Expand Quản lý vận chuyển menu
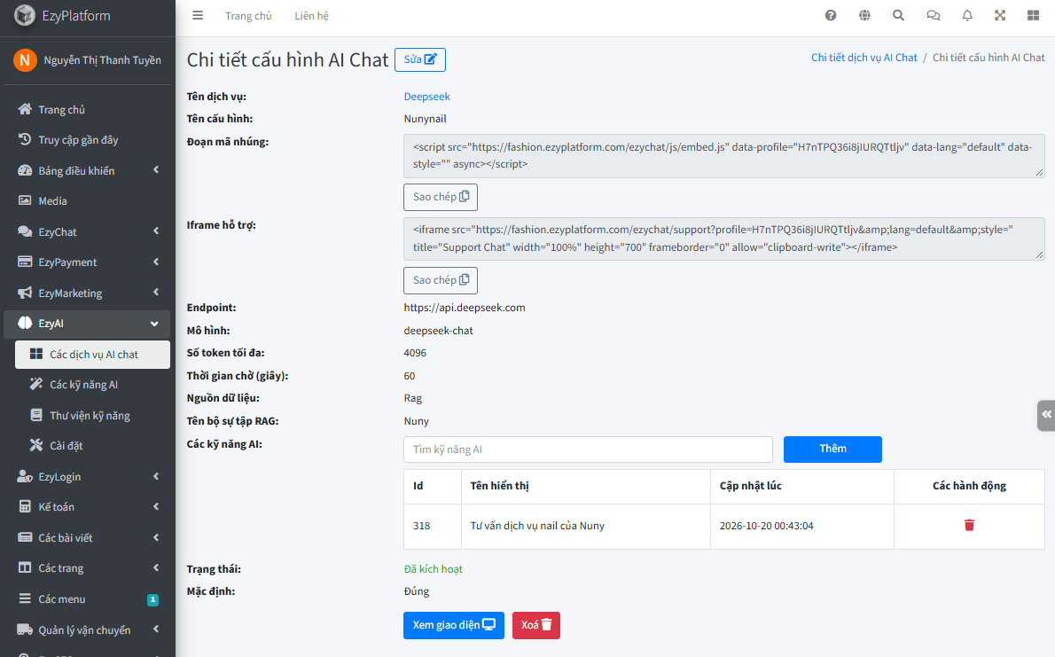The height and width of the screenshot is (657, 1055). (85, 630)
